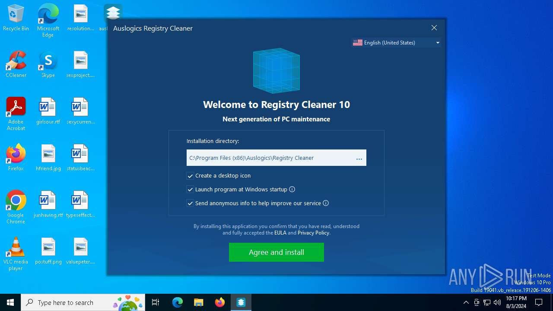This screenshot has width=553, height=311.
Task: Open the volume control in system tray
Action: pos(497,302)
